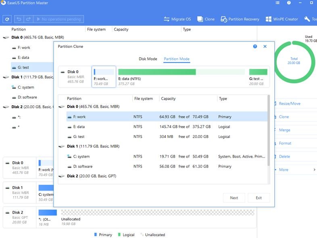Viewport: 317px width, 238px height.
Task: Click Format in right panel
Action: tap(285, 143)
